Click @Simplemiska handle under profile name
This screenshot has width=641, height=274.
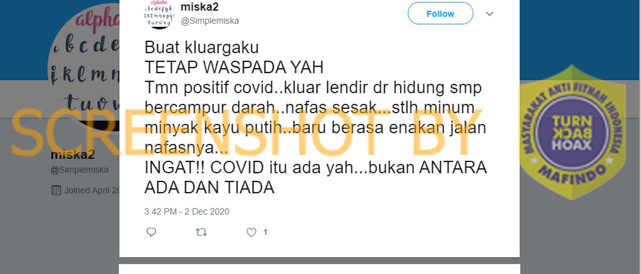coord(79,170)
